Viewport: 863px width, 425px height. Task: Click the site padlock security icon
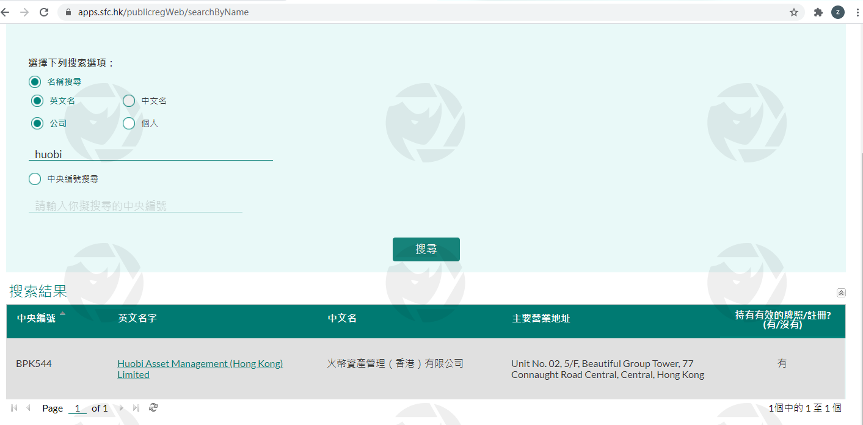[x=67, y=12]
